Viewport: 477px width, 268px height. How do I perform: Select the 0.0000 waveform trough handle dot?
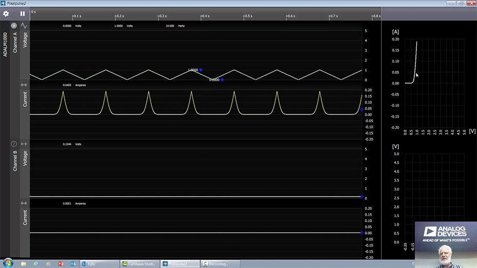tap(223, 80)
